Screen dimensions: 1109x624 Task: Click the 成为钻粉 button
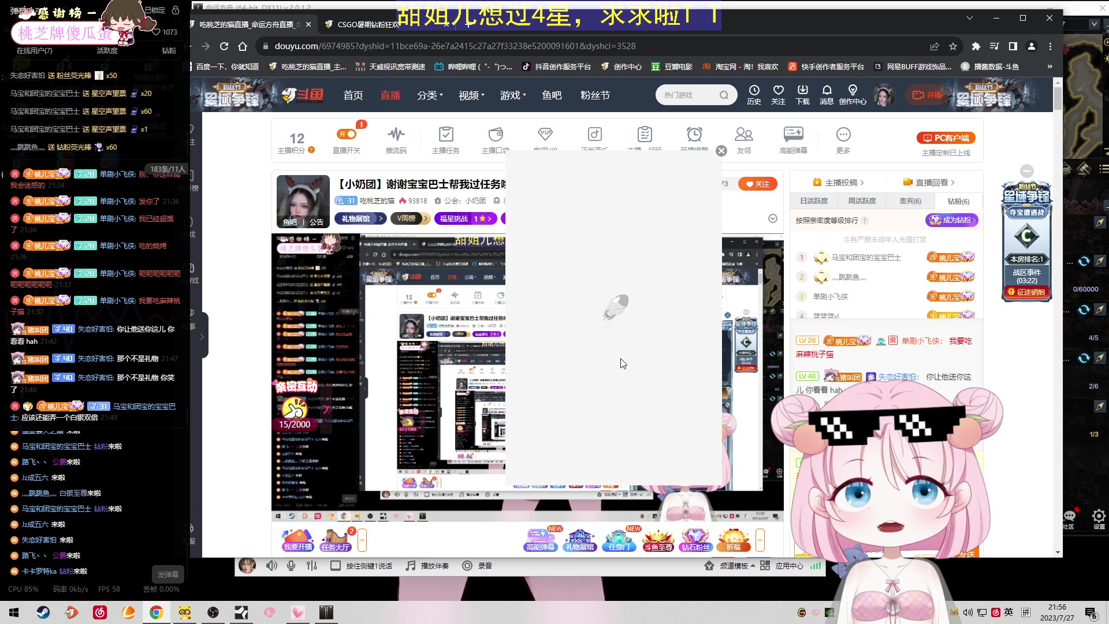(x=951, y=220)
